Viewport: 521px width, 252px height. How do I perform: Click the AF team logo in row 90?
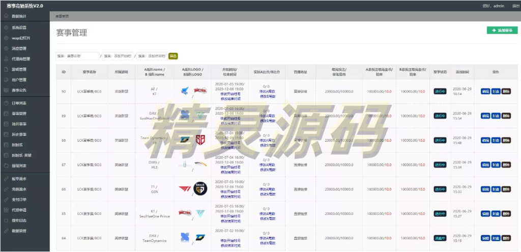pos(185,90)
